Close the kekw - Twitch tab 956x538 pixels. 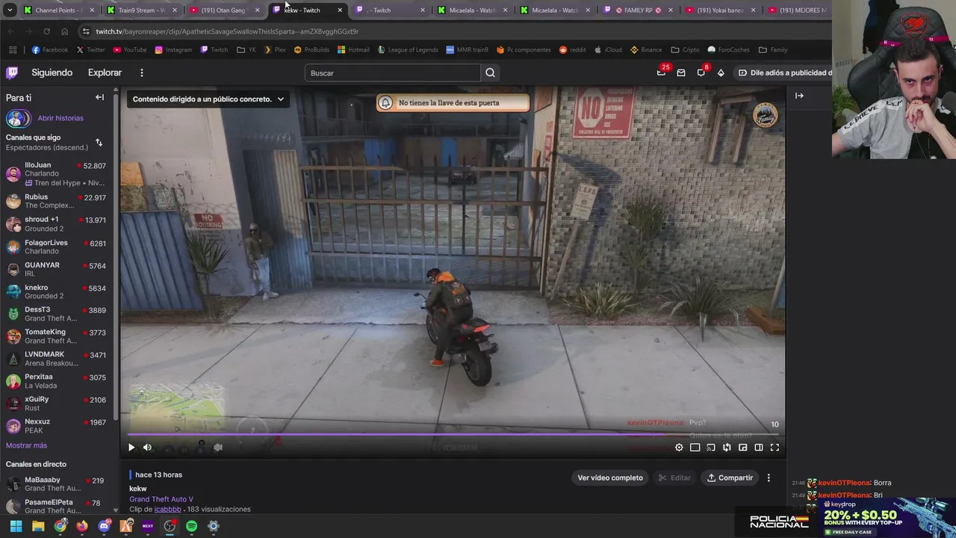[x=340, y=10]
